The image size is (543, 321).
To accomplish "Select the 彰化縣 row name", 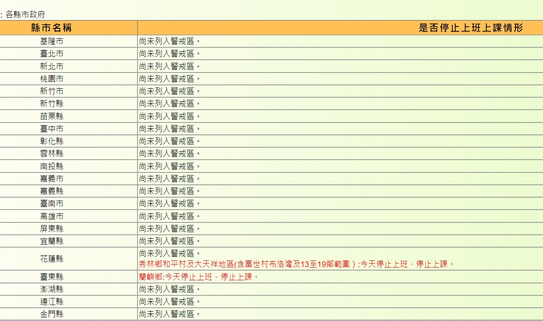I will (52, 141).
